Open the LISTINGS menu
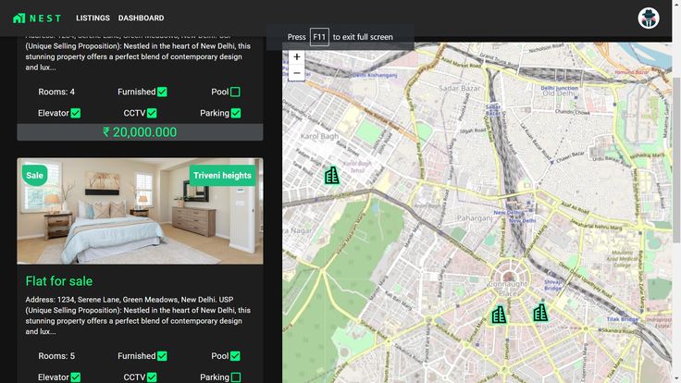This screenshot has height=383, width=681. pyautogui.click(x=93, y=19)
